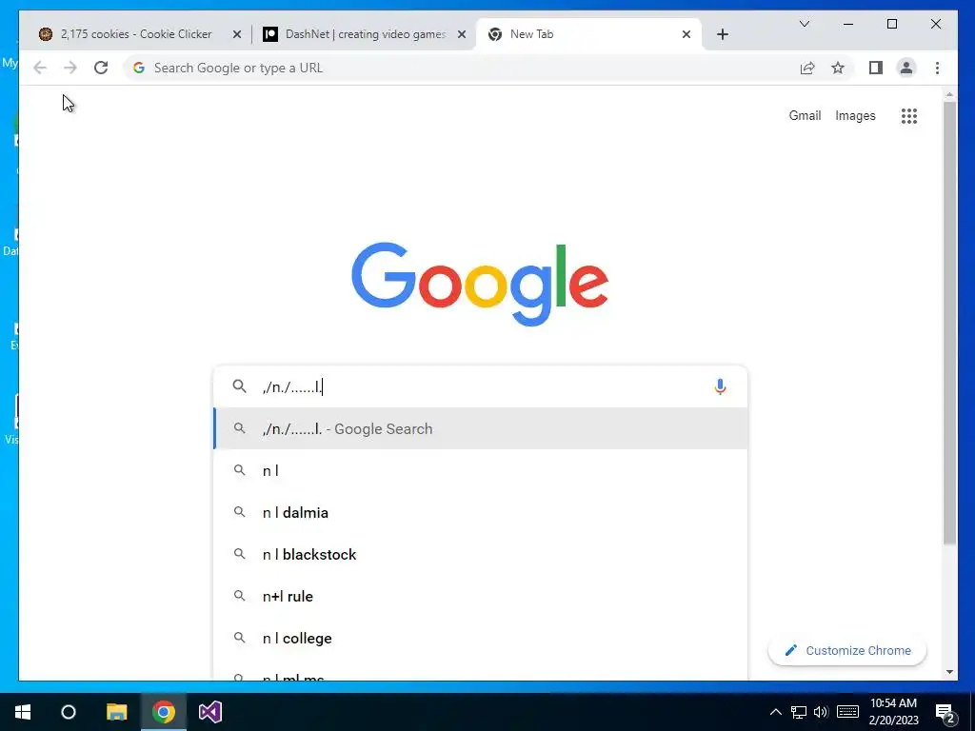Viewport: 975px width, 731px height.
Task: Go forward using the forward arrow
Action: tap(70, 68)
